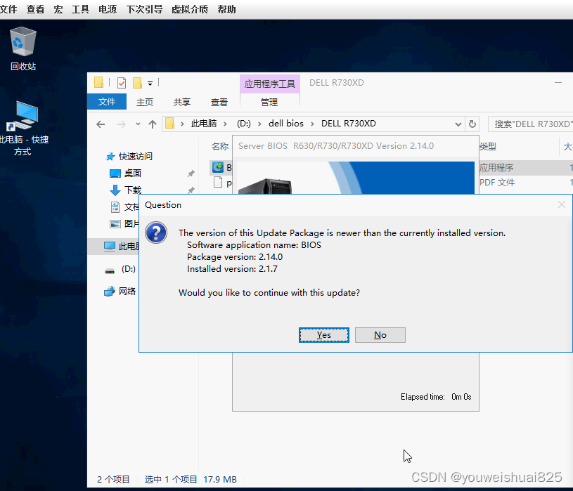Open the 下次引导 menu
573x491 pixels.
[144, 9]
